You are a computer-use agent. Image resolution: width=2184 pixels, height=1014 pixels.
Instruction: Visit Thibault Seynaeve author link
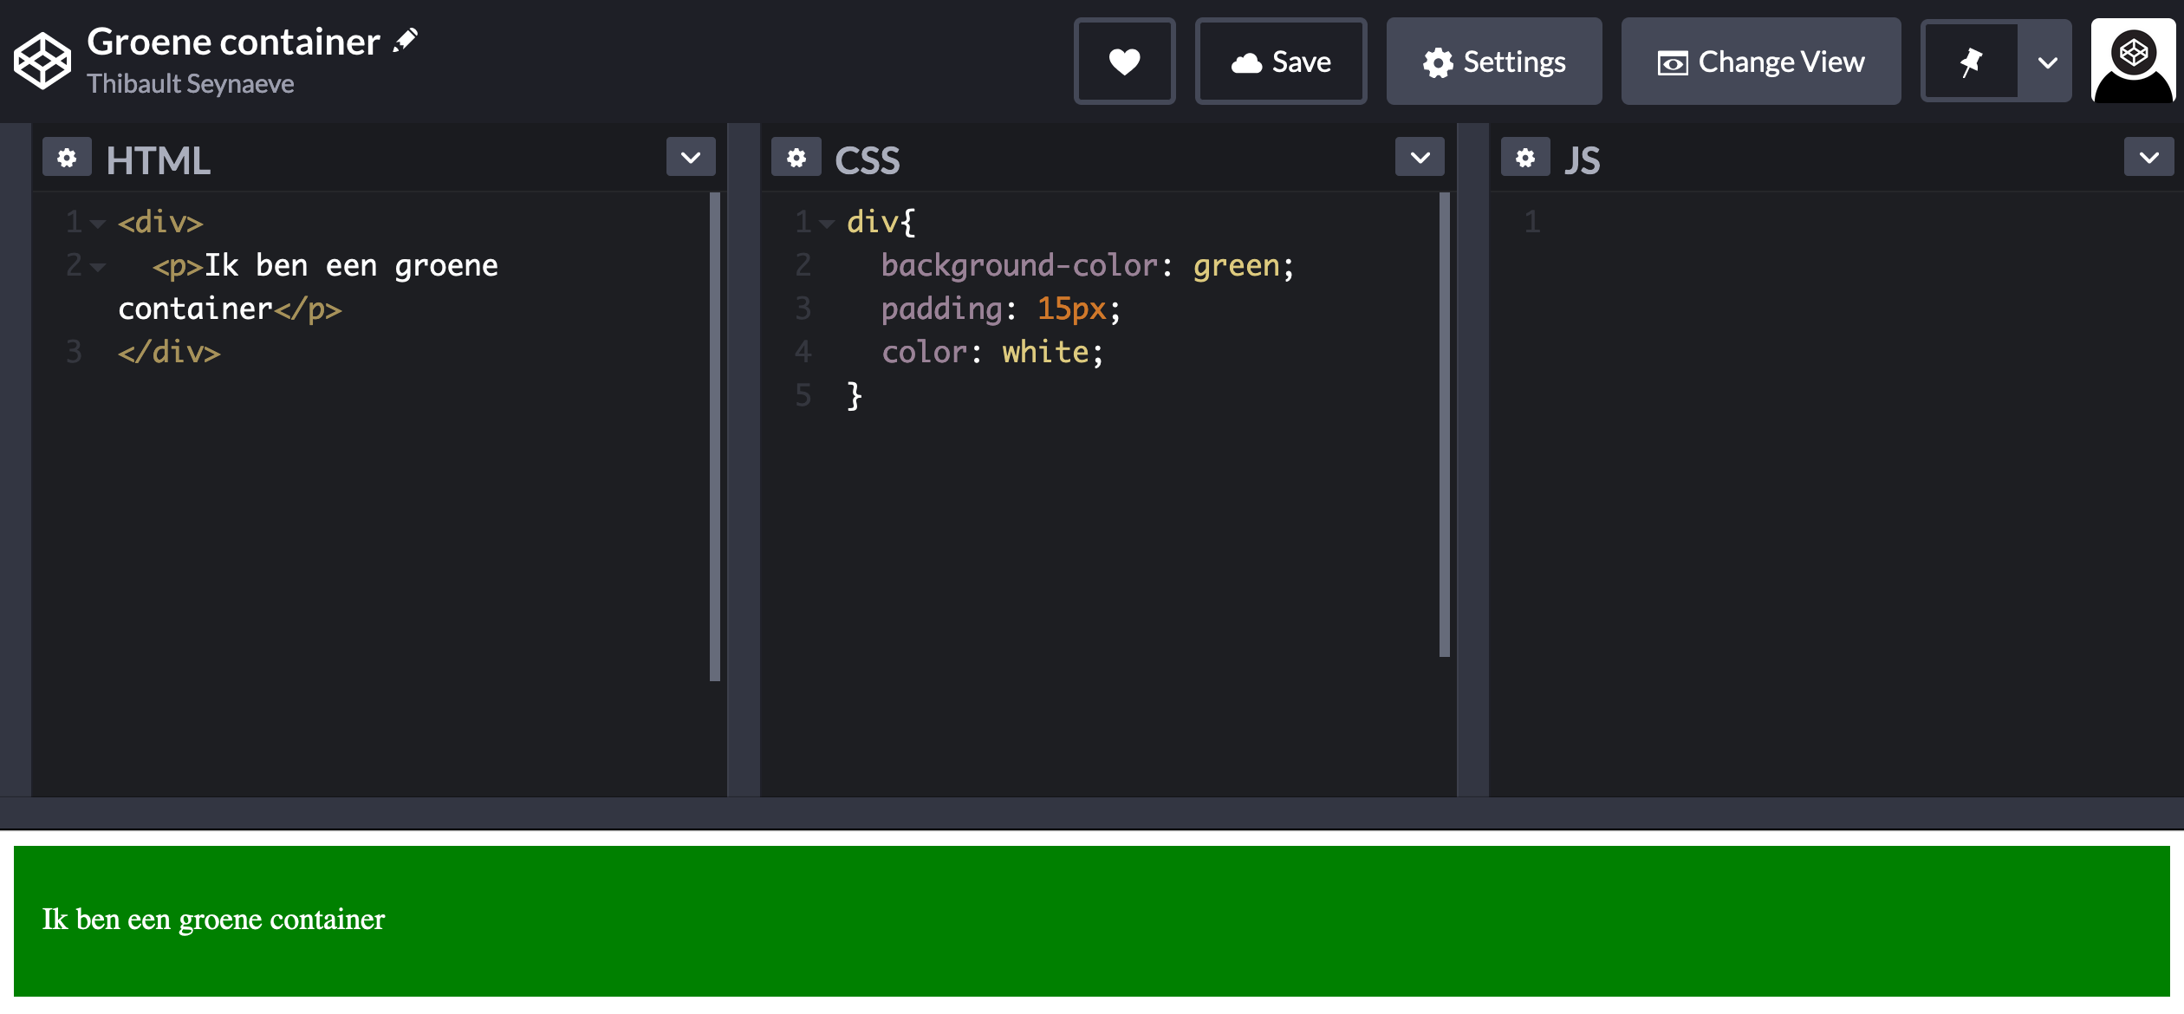pos(190,84)
